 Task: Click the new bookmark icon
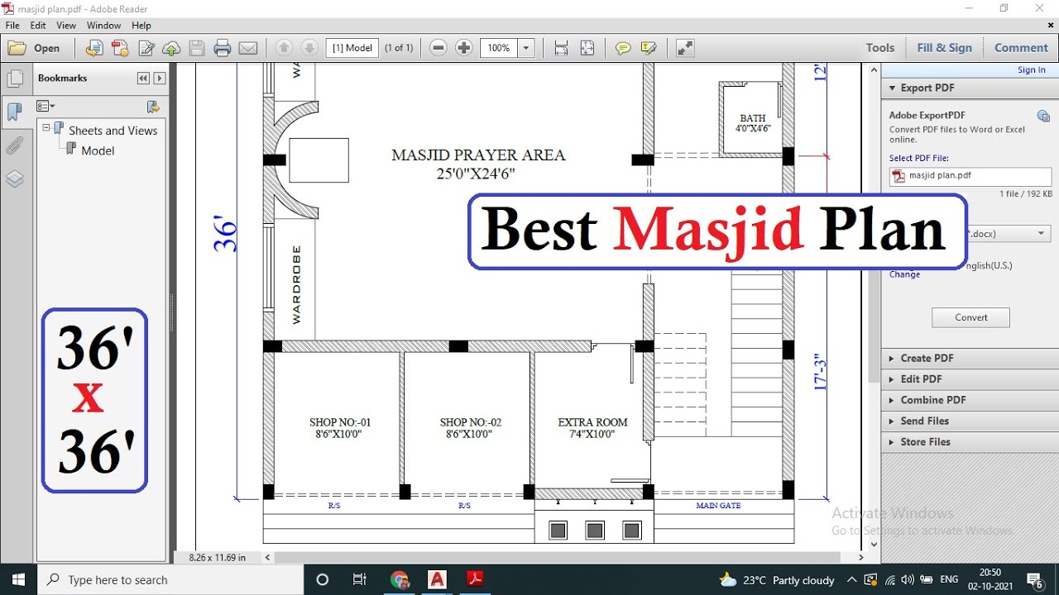[x=153, y=107]
